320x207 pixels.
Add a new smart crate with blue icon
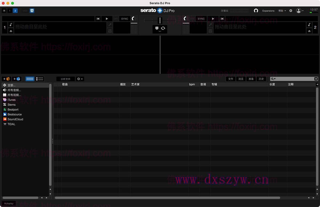[17, 79]
